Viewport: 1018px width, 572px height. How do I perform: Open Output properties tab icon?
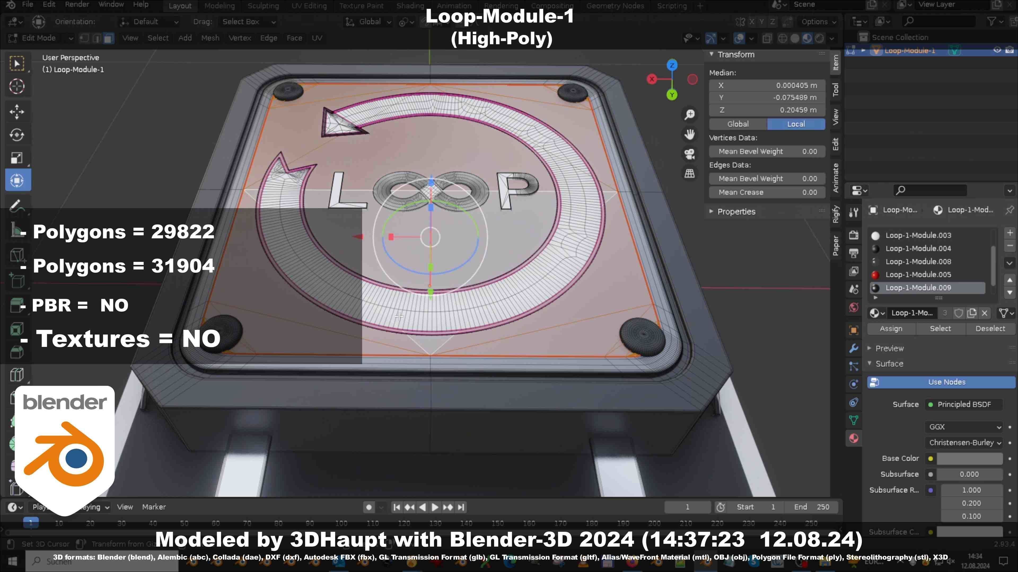(854, 253)
